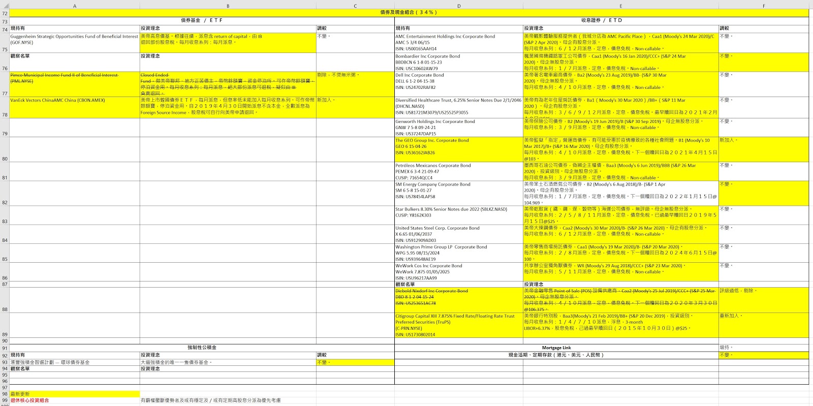This screenshot has height=406, width=813.
Task: Select row 91 header
Action: click(x=5, y=348)
